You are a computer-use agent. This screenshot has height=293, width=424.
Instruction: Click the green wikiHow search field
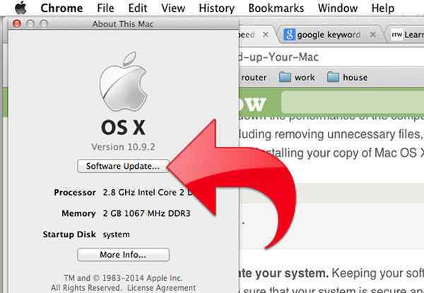point(353,102)
